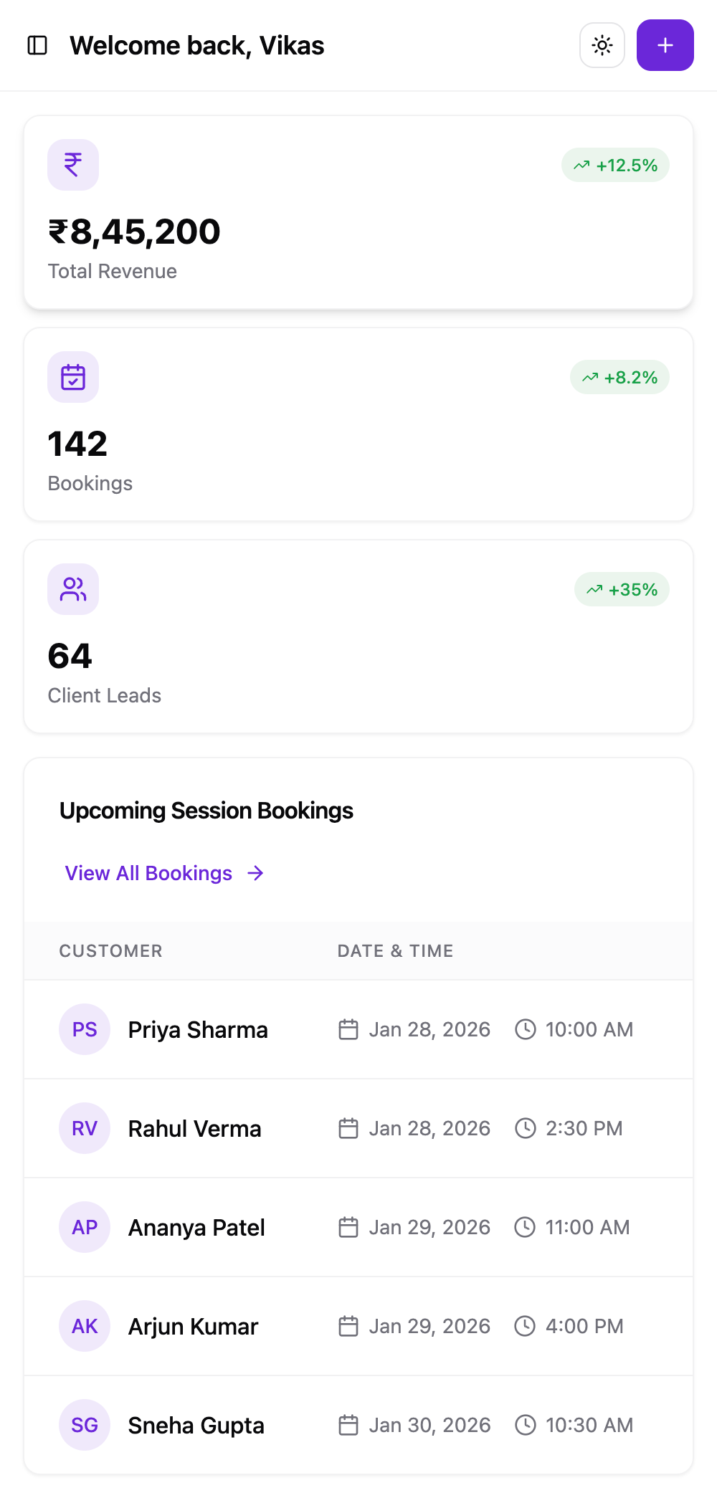
Task: Click the rupee icon on Total Revenue card
Action: [x=72, y=164]
